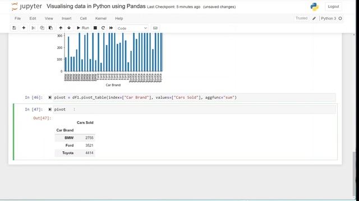Open the Edit menu

click(x=33, y=18)
